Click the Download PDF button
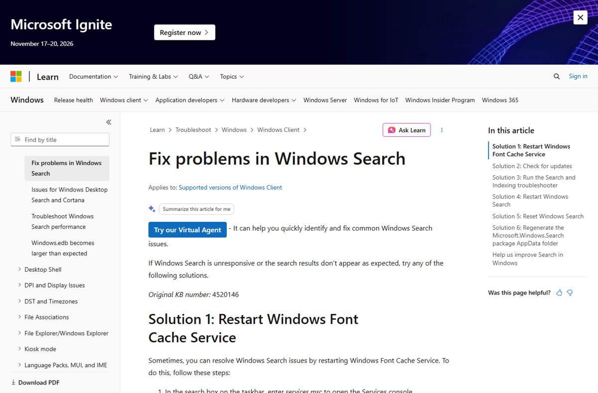 click(x=35, y=383)
